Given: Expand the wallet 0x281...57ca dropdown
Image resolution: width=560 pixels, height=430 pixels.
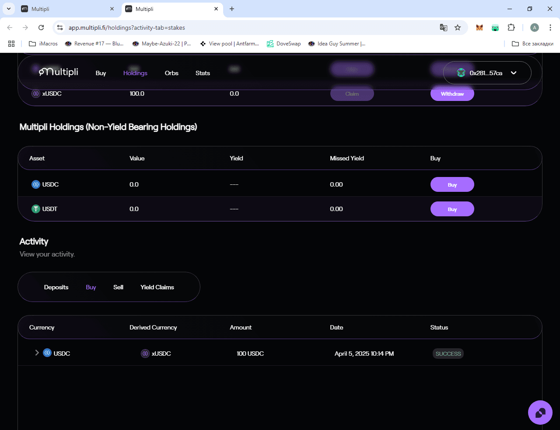Looking at the screenshot, I should click(x=514, y=73).
